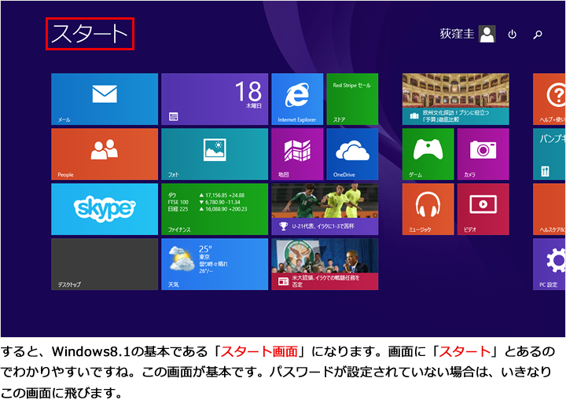Open the ミュージック (Music) tile
The width and height of the screenshot is (566, 400).
pyautogui.click(x=428, y=209)
